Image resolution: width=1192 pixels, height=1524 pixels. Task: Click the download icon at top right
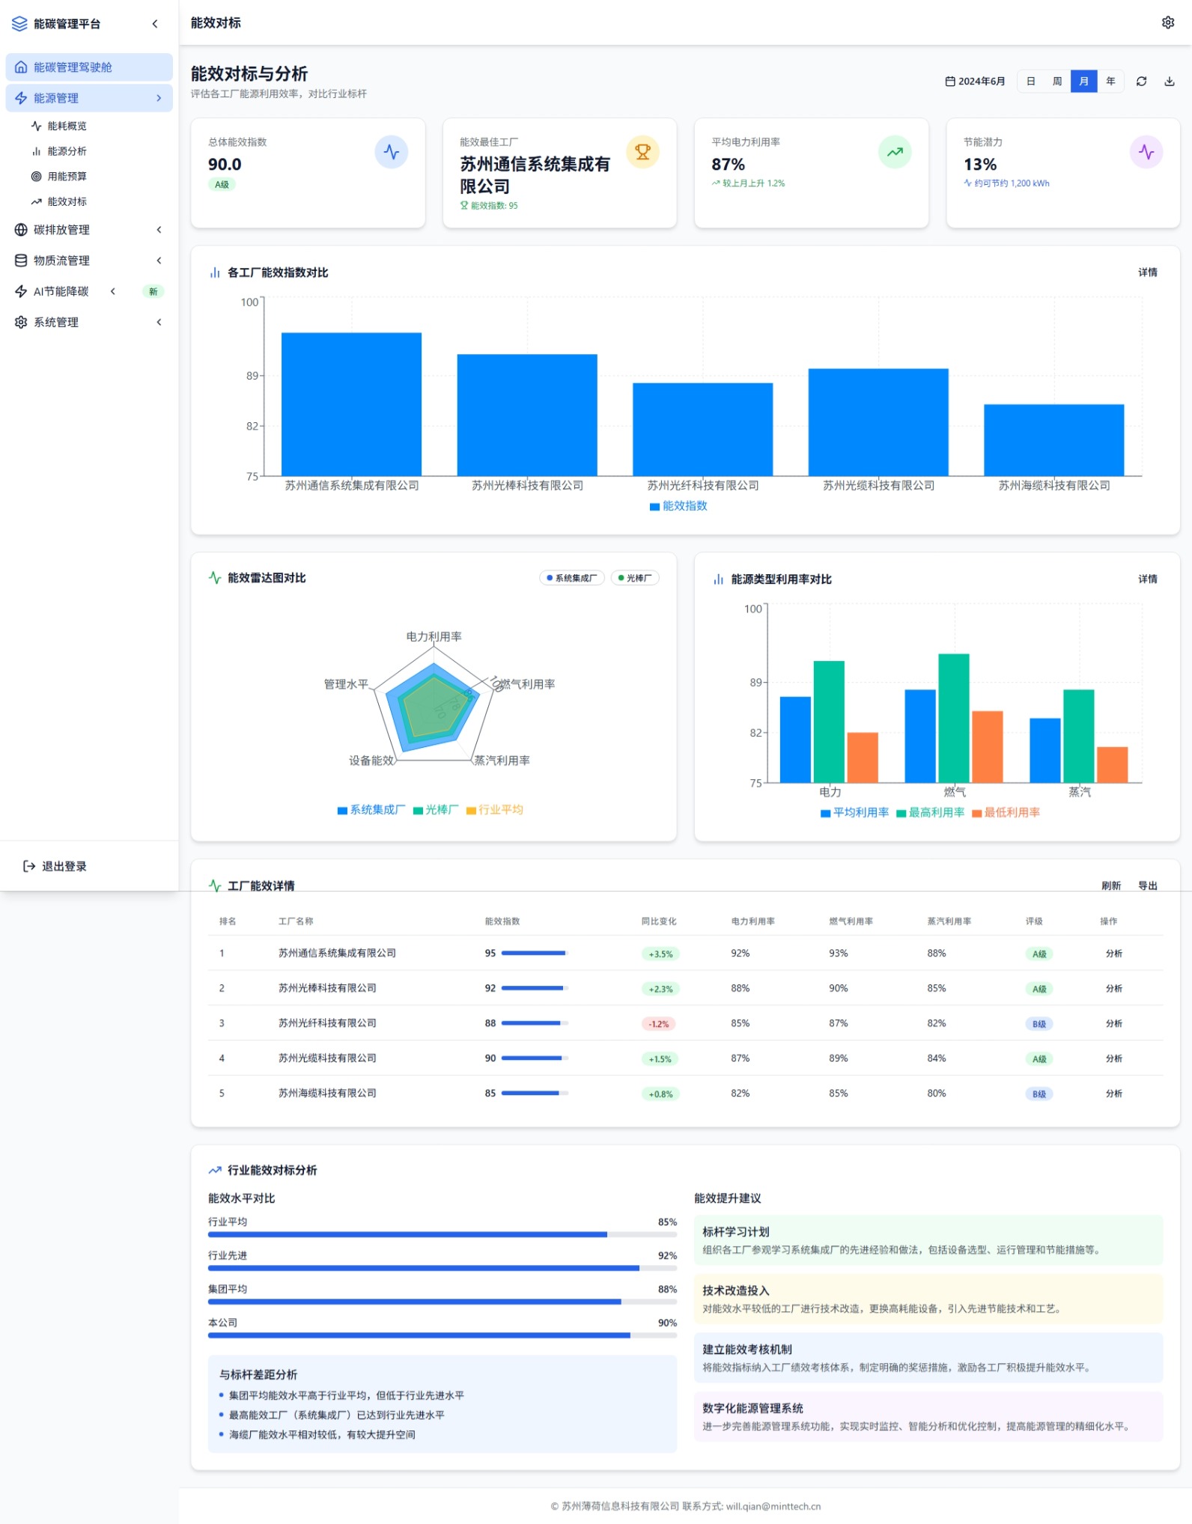pos(1169,81)
